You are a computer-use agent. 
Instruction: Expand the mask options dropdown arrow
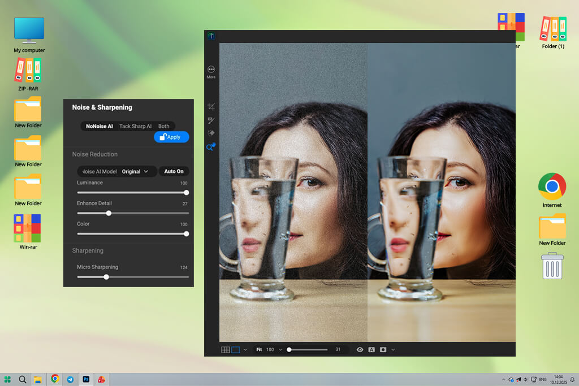[394, 349]
